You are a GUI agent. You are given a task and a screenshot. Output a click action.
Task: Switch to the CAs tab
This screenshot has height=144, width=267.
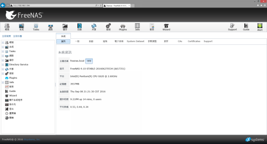pos(180,41)
